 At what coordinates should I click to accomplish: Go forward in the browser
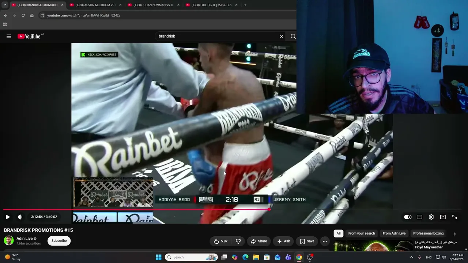[x=14, y=15]
